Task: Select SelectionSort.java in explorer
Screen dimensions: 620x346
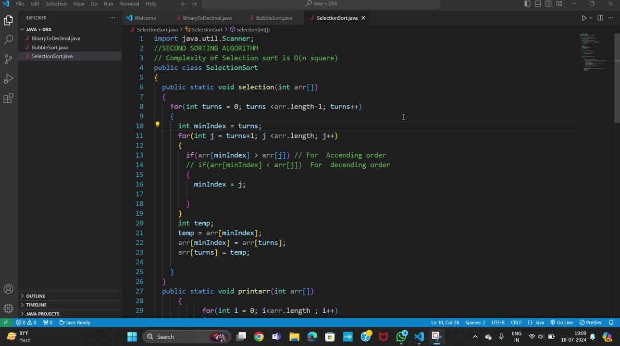Action: tap(70, 56)
